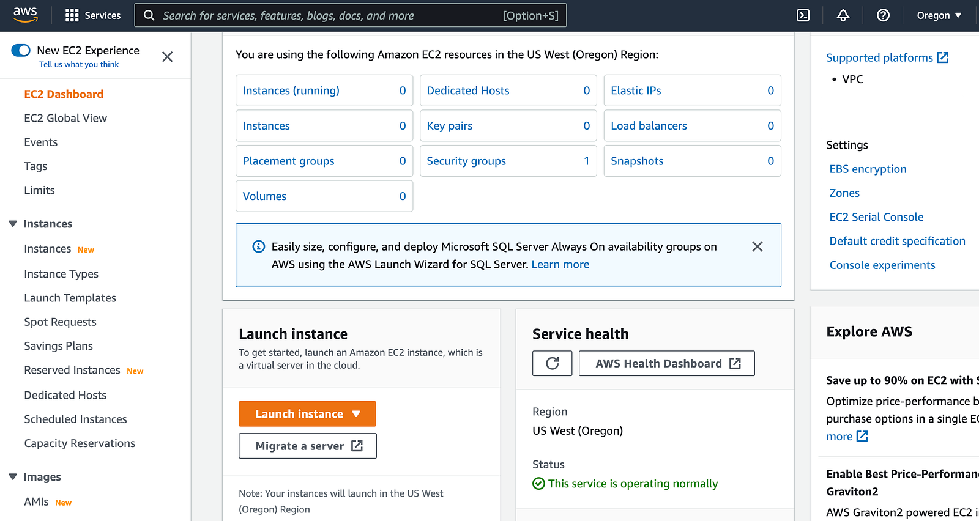Open the Elastic IPs resource card
The height and width of the screenshot is (521, 979).
point(693,91)
